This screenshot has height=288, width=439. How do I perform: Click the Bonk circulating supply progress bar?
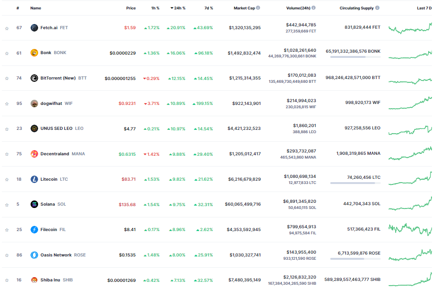(x=355, y=57)
